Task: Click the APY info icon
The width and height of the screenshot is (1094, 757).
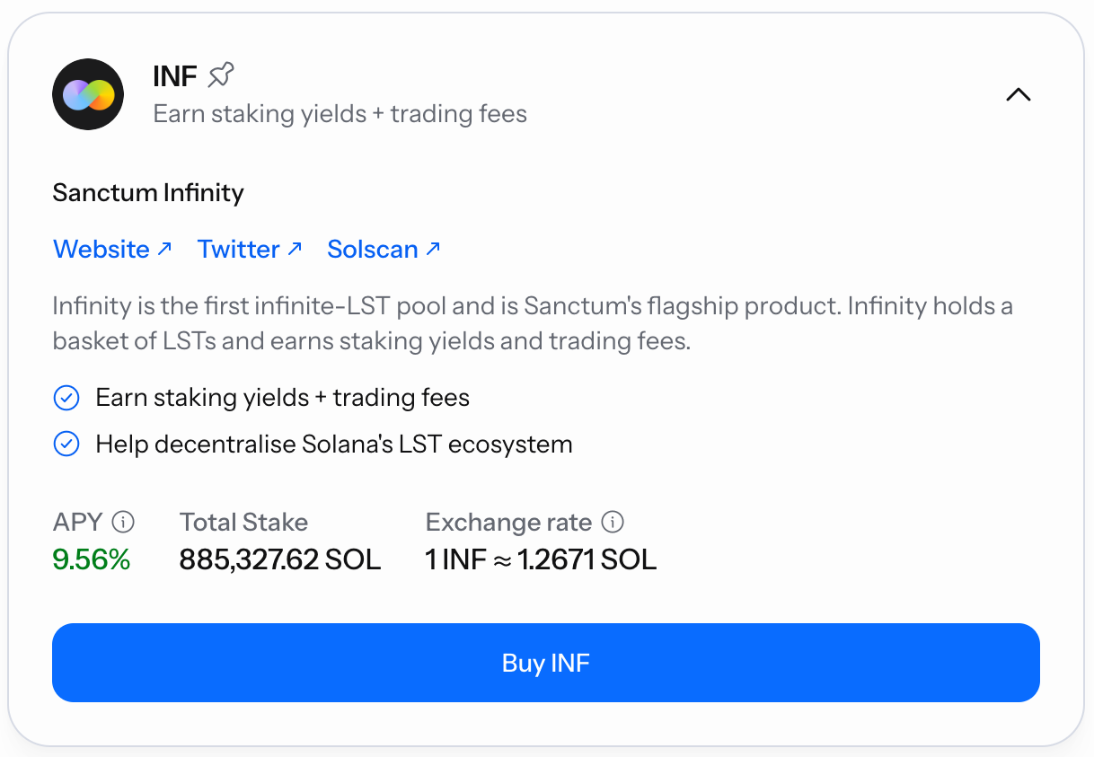Action: pyautogui.click(x=123, y=522)
